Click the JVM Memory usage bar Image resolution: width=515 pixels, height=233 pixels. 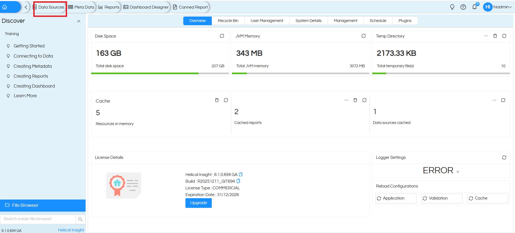pos(300,73)
